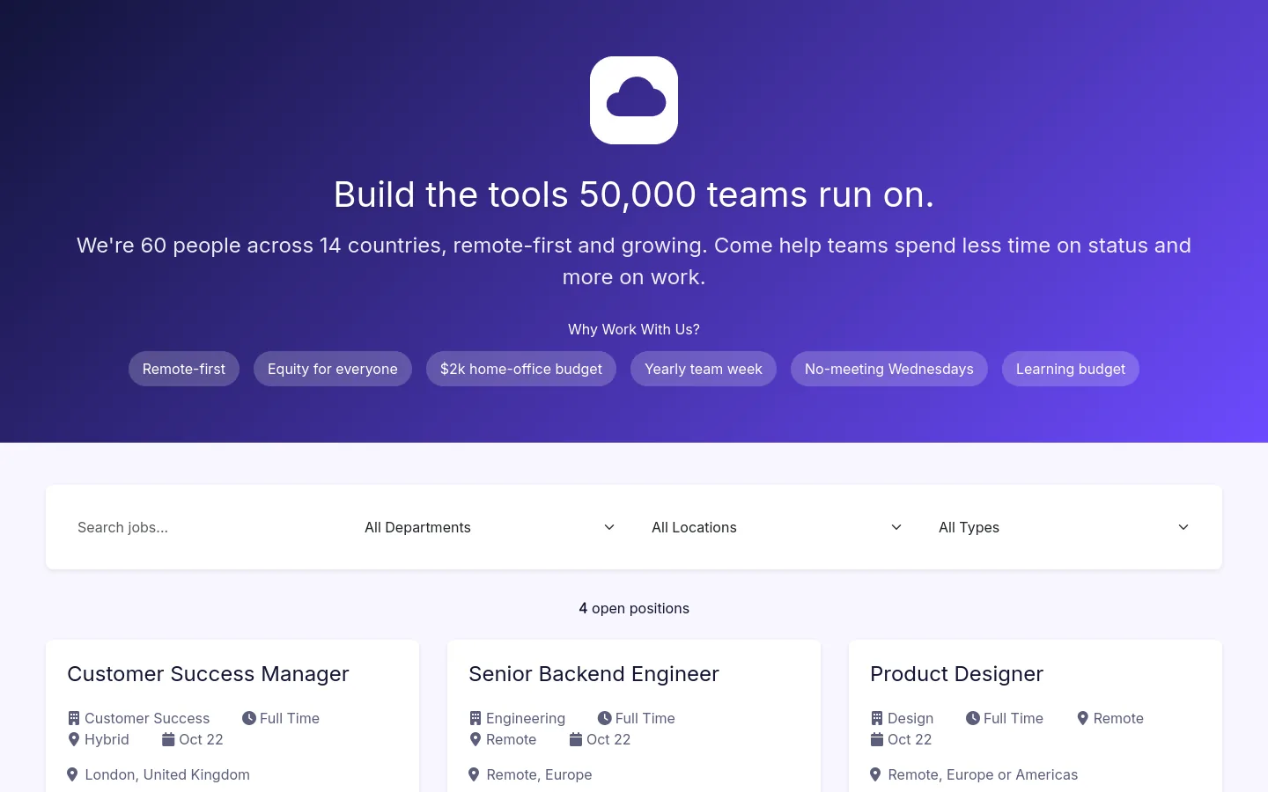Click the "Build the tools 50,000 teams run on." headline
Image resolution: width=1268 pixels, height=792 pixels.
pos(634,194)
